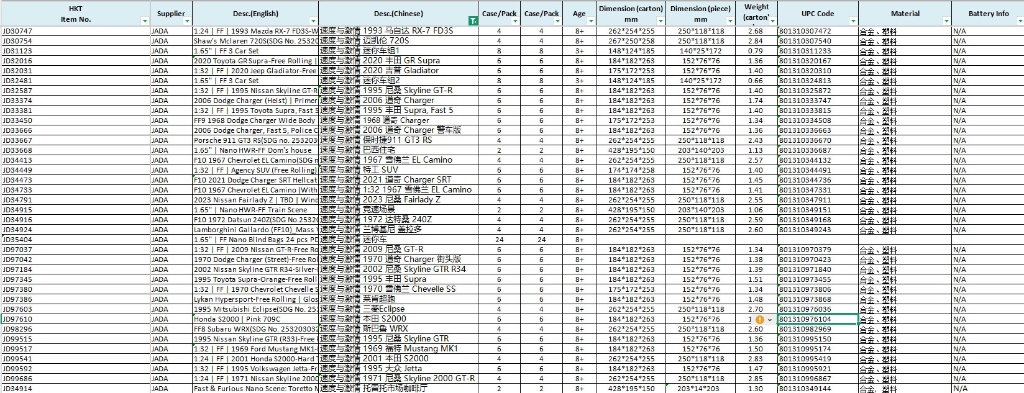This screenshot has width=1024, height=393.
Task: Select UPC cell 801310349144
Action: (x=818, y=389)
